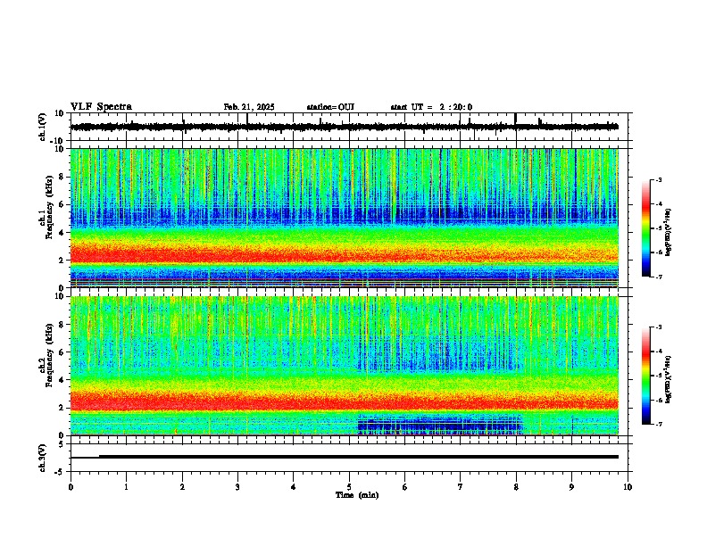
Task: Click the "5" tick on ch.3(V) axis
Action: (x=62, y=443)
